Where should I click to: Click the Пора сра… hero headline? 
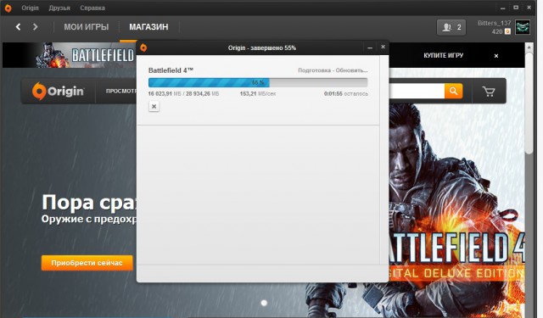[x=89, y=203]
